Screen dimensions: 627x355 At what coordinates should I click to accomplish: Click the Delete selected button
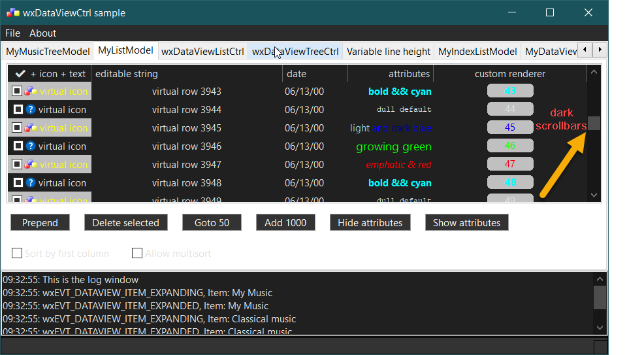tap(125, 222)
